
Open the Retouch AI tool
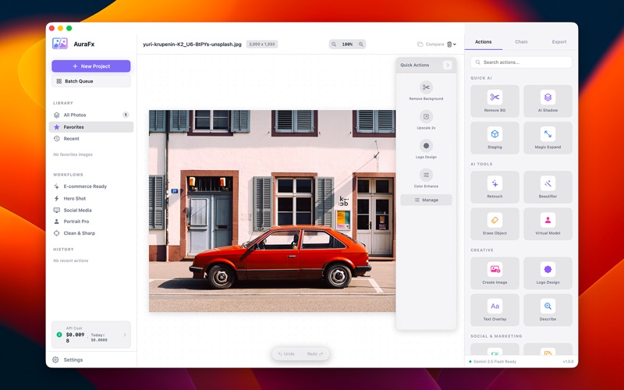[495, 187]
